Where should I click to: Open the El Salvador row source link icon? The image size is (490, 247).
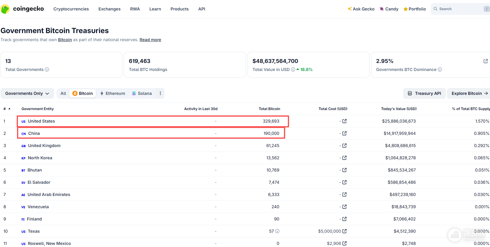pos(344,182)
